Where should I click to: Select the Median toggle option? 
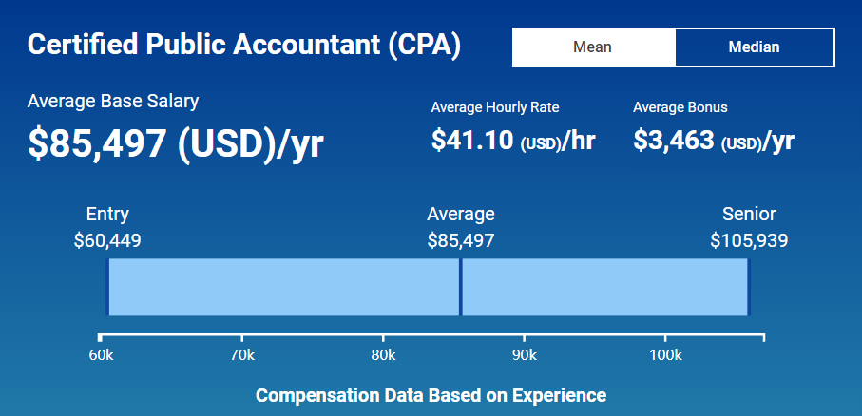click(x=754, y=47)
